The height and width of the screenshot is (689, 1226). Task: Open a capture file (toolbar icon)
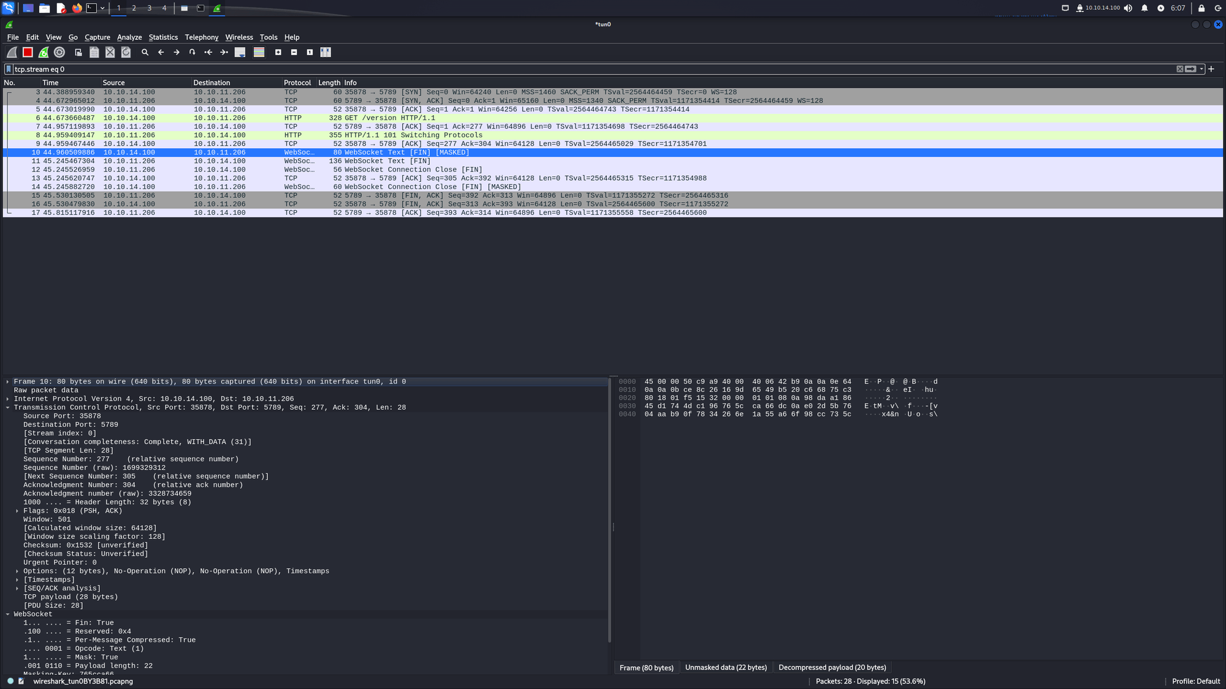78,53
